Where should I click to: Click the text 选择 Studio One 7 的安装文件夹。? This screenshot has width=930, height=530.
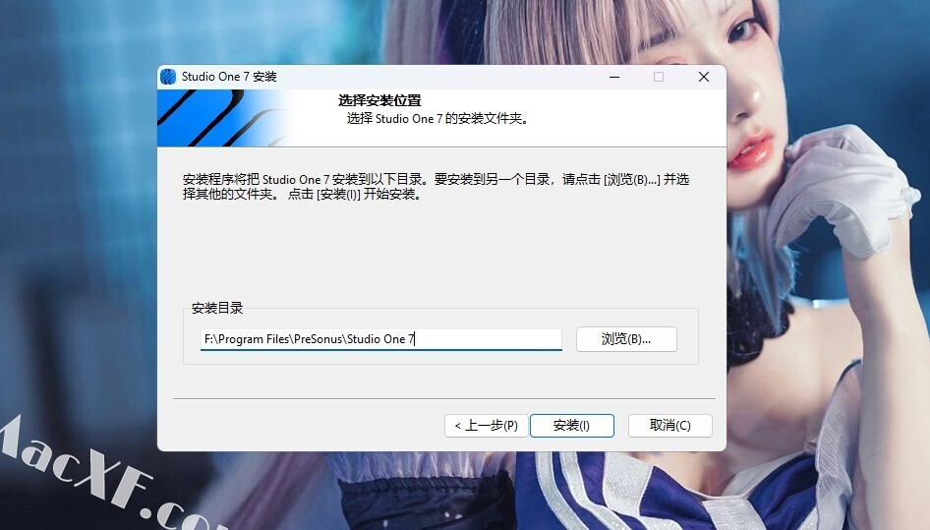pos(437,119)
